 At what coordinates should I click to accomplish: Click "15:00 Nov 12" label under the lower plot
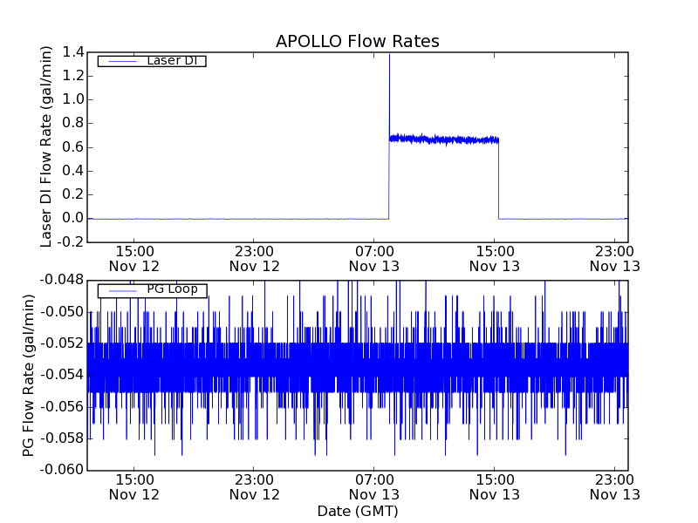click(x=134, y=486)
